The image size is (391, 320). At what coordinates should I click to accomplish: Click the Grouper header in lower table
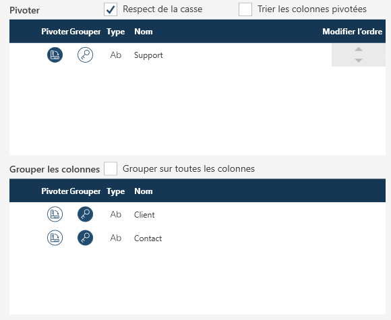(85, 191)
